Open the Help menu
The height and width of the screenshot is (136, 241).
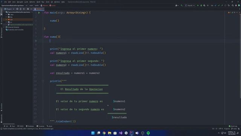click(x=63, y=2)
